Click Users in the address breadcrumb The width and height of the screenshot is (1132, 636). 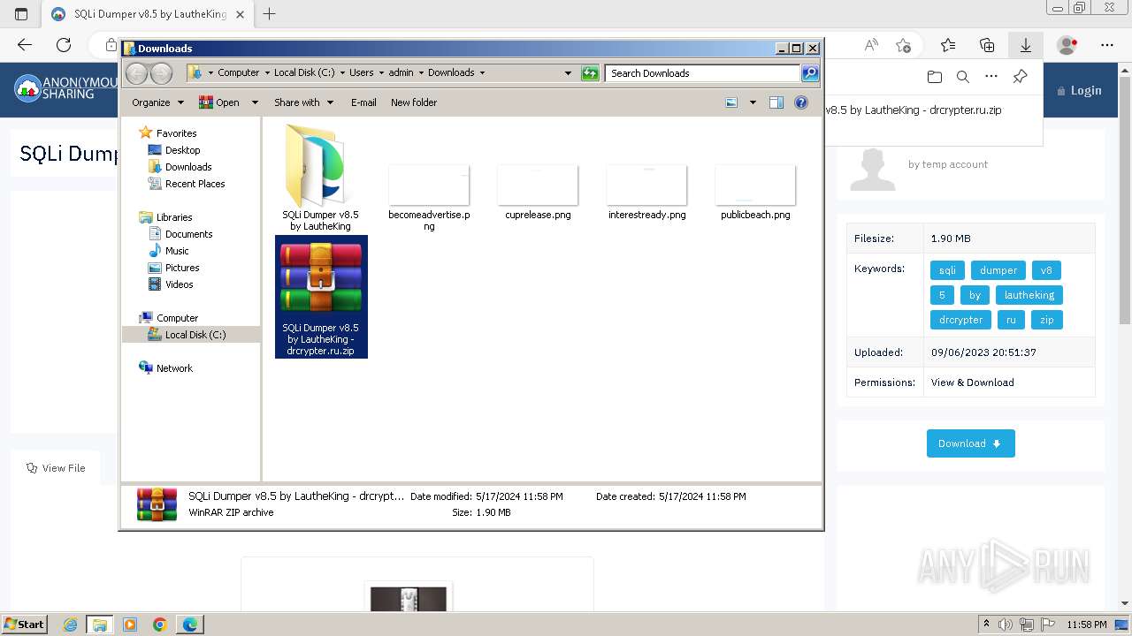point(361,72)
